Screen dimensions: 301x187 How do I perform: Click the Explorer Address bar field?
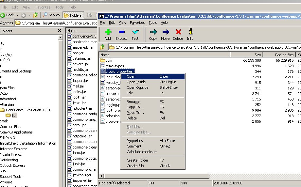click(x=56, y=23)
